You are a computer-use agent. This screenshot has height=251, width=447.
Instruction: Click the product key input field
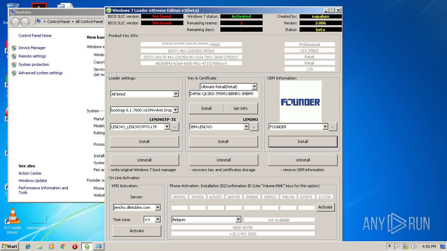click(223, 94)
